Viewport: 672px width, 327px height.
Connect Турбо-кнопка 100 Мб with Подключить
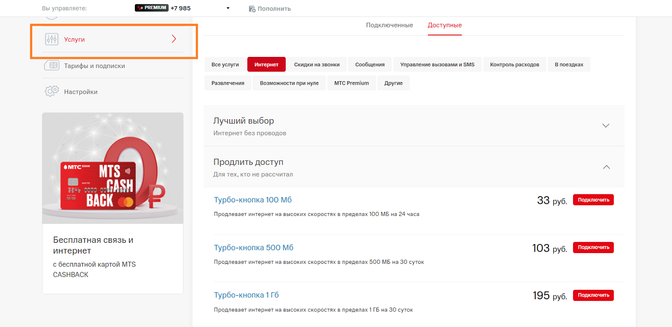pos(593,200)
